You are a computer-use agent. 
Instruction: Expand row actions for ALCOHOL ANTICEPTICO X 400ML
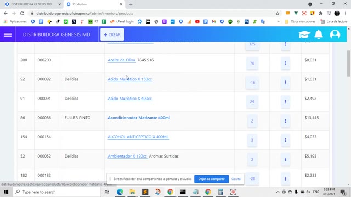point(285,140)
